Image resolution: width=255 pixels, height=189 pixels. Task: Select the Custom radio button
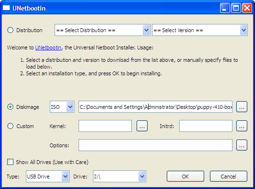coord(10,126)
